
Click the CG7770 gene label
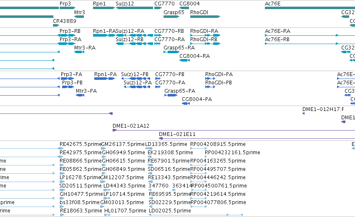[165, 4]
